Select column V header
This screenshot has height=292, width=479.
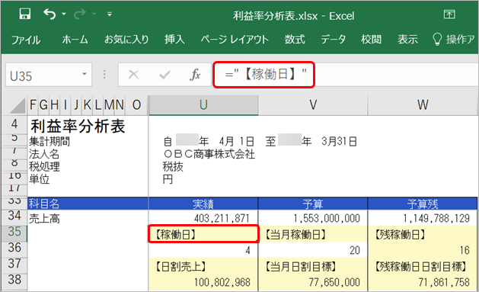[x=313, y=105]
